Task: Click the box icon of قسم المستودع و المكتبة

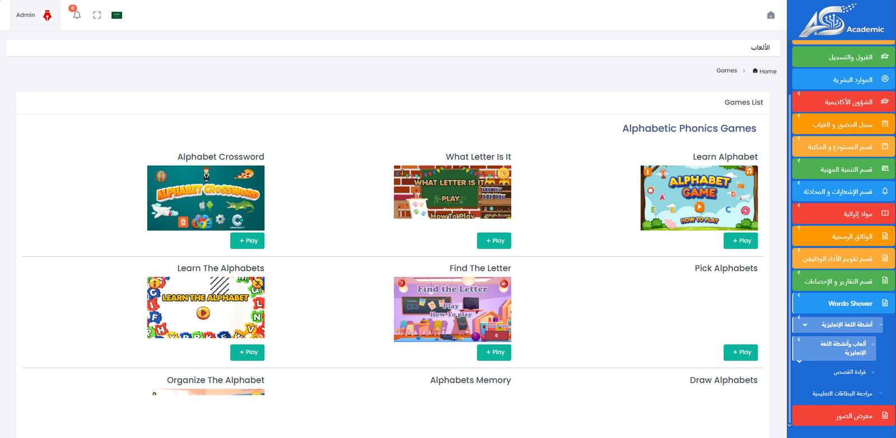Action: pyautogui.click(x=885, y=146)
